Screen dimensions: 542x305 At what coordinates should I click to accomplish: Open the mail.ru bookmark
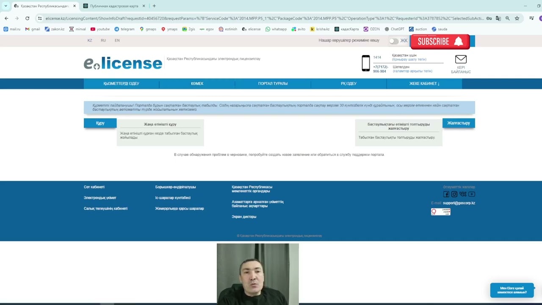[12, 29]
